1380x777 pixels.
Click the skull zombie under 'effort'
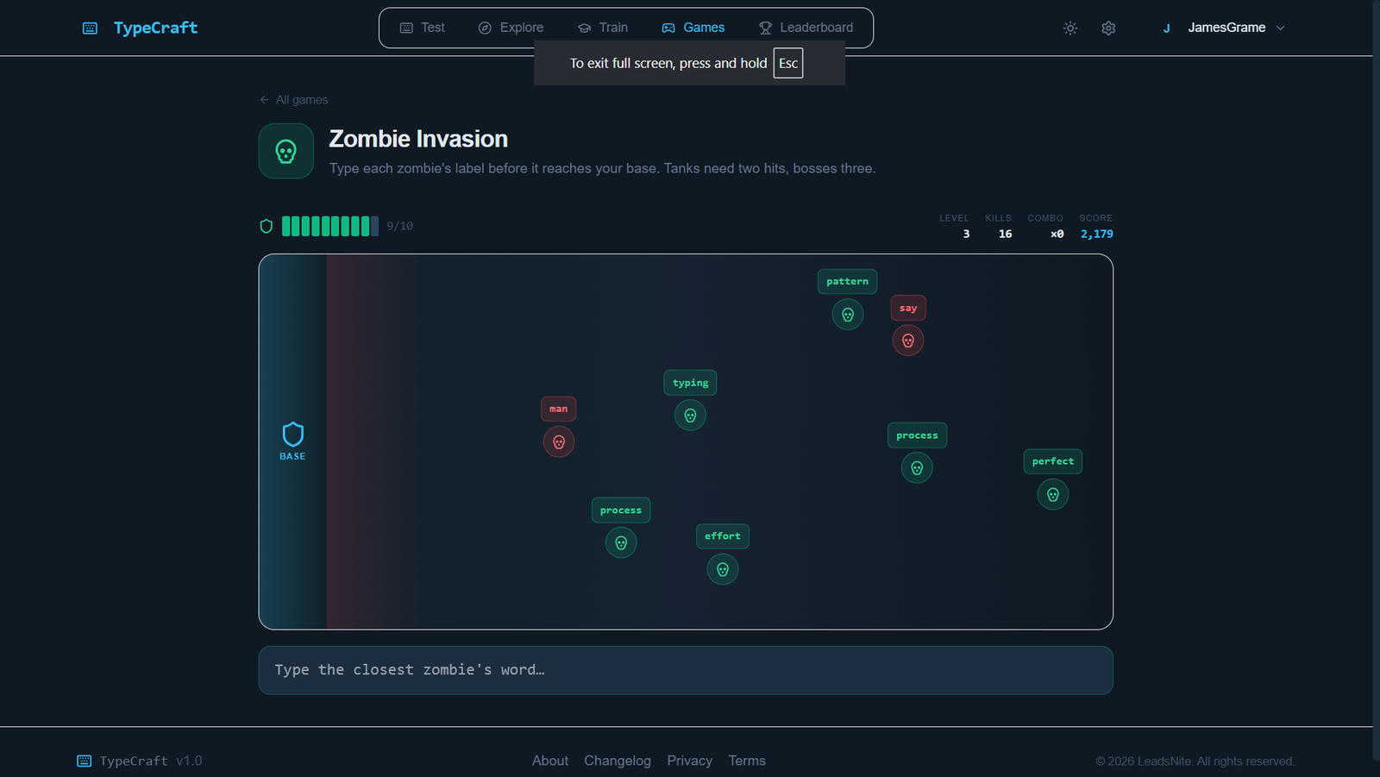point(723,569)
